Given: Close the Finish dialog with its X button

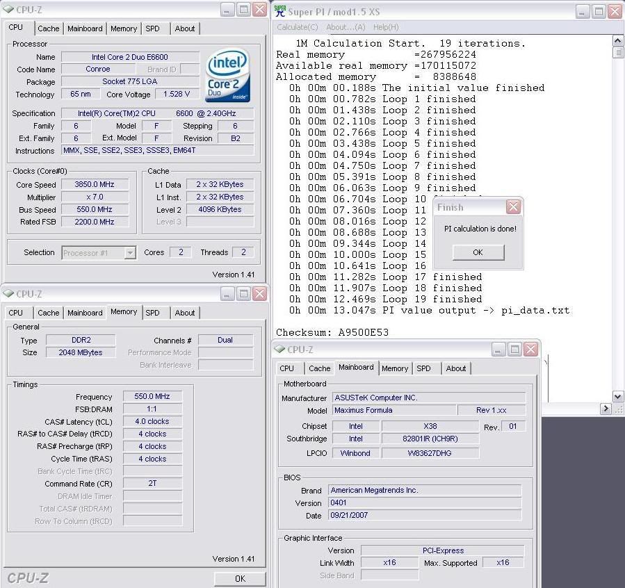Looking at the screenshot, I should [513, 206].
